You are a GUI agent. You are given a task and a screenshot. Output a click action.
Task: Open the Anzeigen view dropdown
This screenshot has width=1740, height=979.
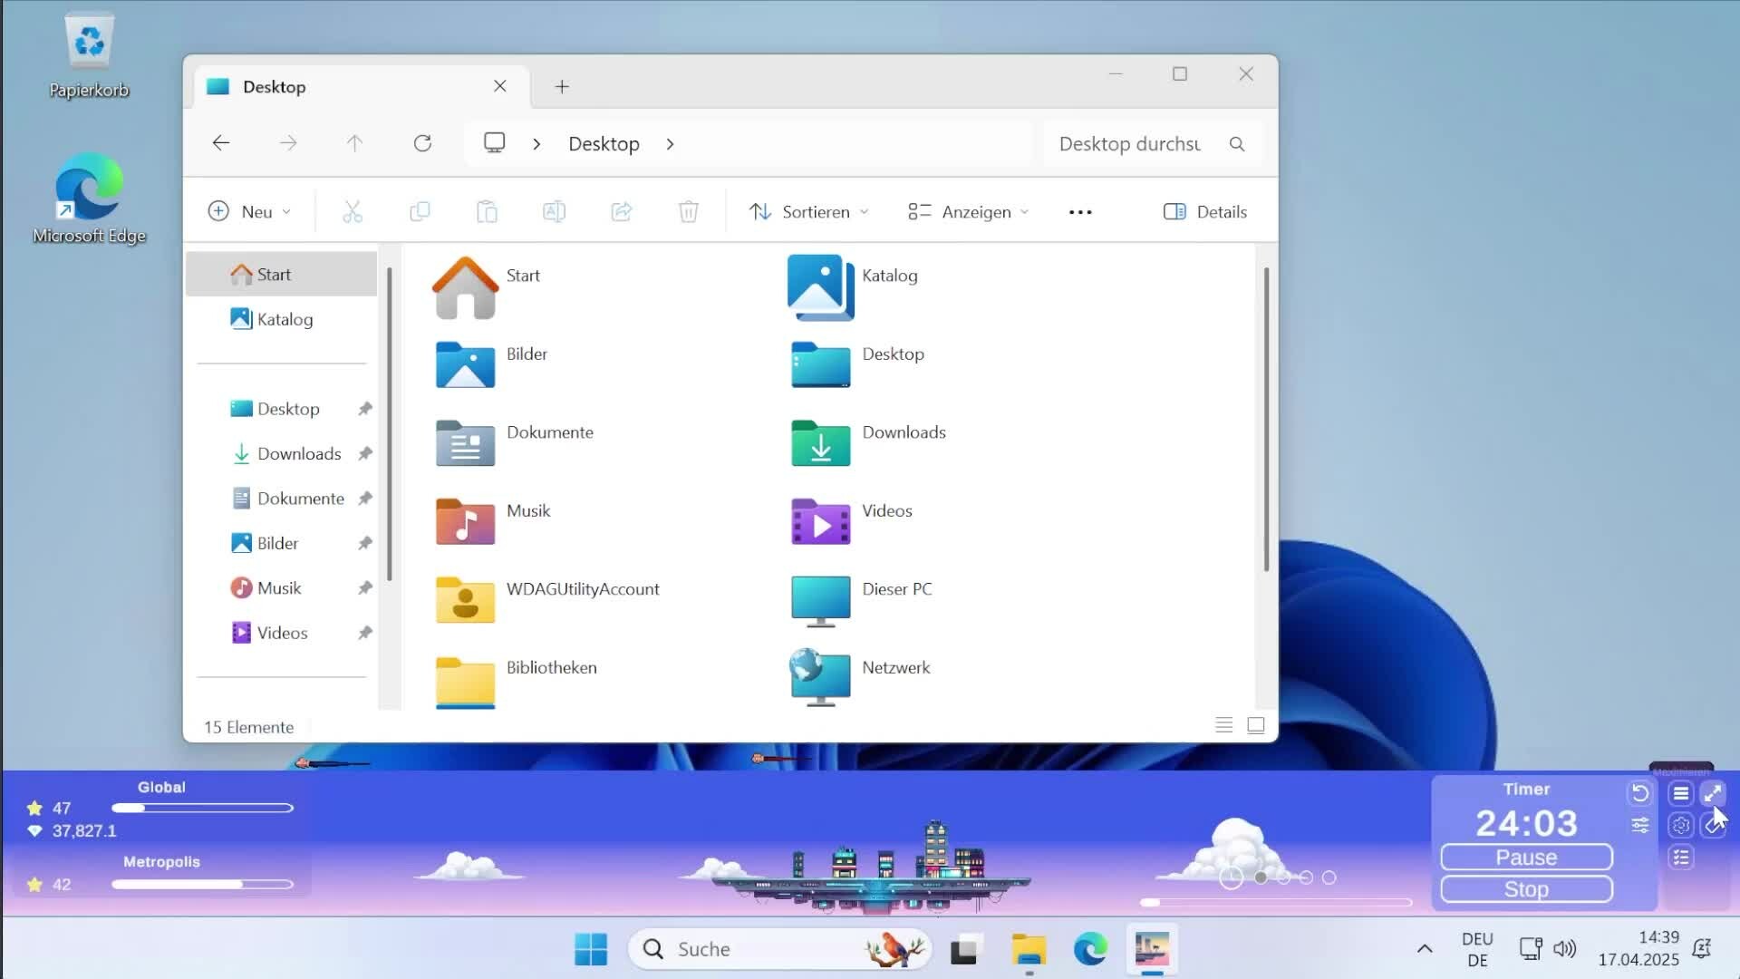[968, 212]
